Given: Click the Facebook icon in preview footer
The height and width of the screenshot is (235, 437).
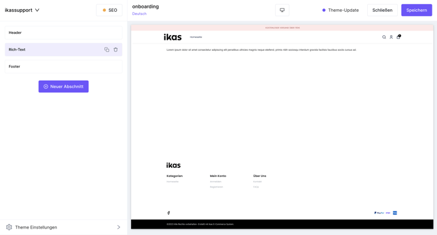Looking at the screenshot, I should point(168,213).
